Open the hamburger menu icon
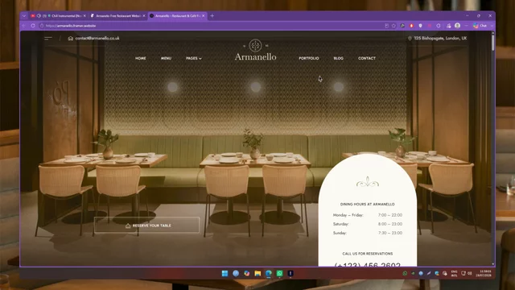Screen dimensions: 515x290 [x=48, y=38]
